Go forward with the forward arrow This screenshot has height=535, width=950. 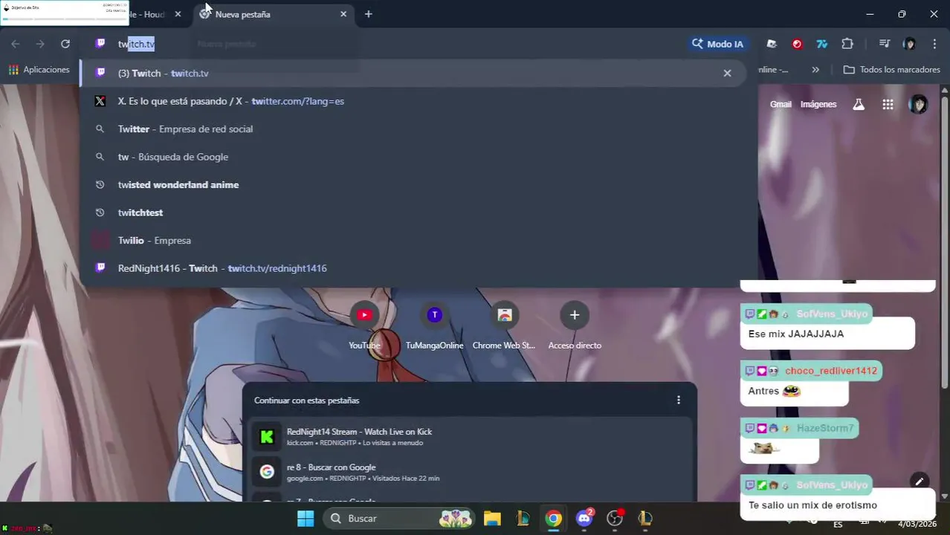pyautogui.click(x=40, y=44)
